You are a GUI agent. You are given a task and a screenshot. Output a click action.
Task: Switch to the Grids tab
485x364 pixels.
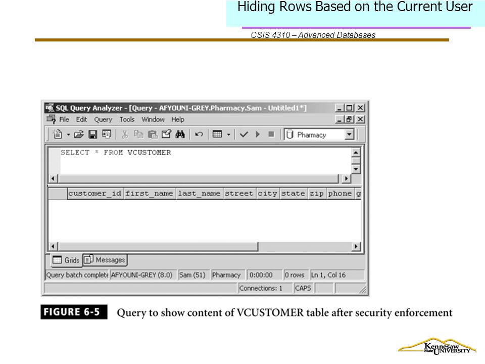(66, 260)
